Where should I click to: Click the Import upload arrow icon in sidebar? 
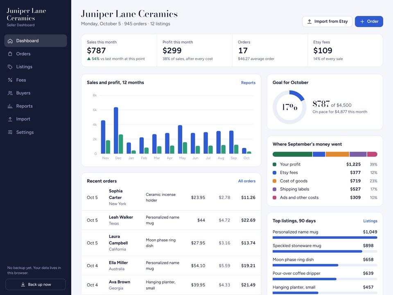[10, 119]
